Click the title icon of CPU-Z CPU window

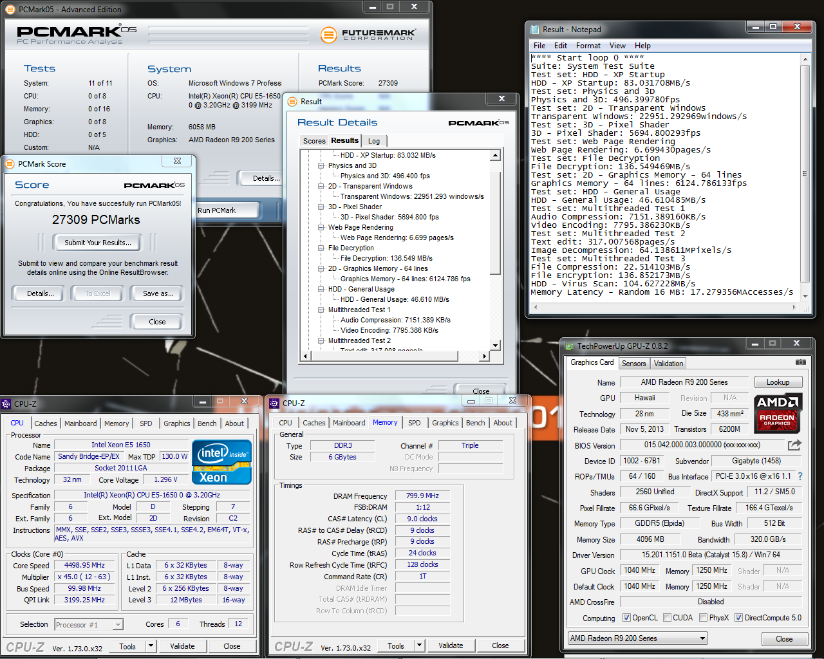[6, 404]
